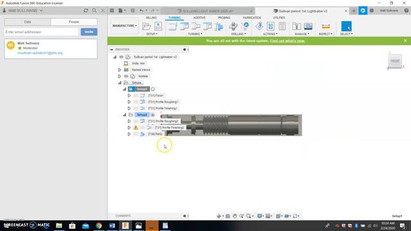Click the circular drilling pattern icon
Screen dimensions: 411x231
pos(245,26)
